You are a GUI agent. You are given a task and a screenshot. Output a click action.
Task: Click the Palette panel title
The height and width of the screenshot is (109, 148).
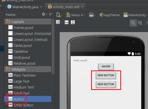tap(10, 15)
